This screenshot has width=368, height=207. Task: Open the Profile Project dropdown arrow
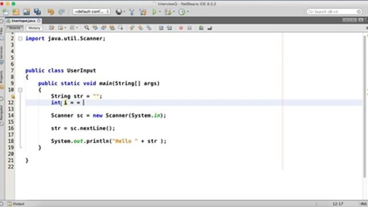pos(188,11)
